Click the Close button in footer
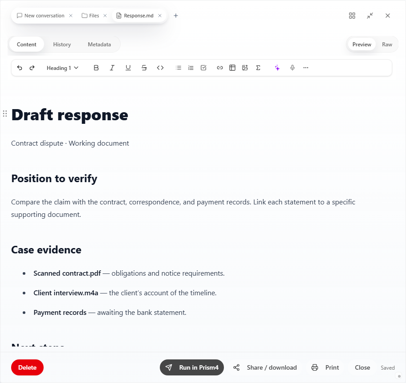Image resolution: width=406 pixels, height=383 pixels. point(362,367)
